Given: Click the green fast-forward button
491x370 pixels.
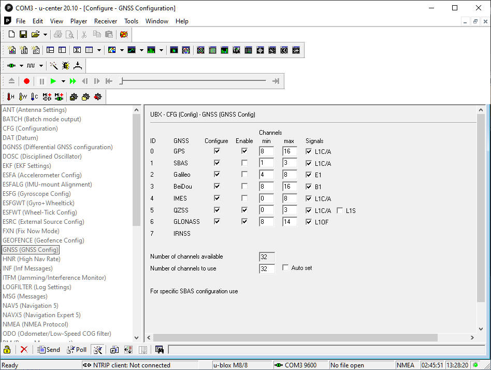Looking at the screenshot, I should click(x=73, y=81).
